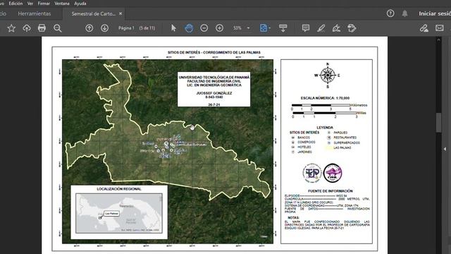Click the north compass rose on map
This screenshot has width=451, height=254.
pyautogui.click(x=327, y=75)
